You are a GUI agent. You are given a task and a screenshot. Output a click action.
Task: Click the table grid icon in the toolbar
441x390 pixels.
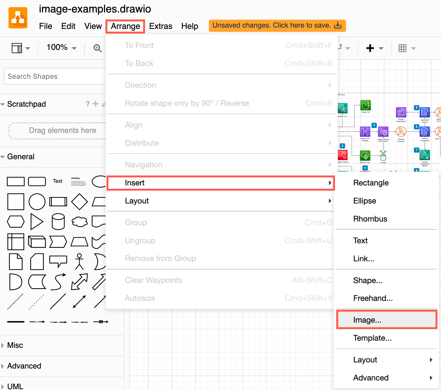[402, 48]
